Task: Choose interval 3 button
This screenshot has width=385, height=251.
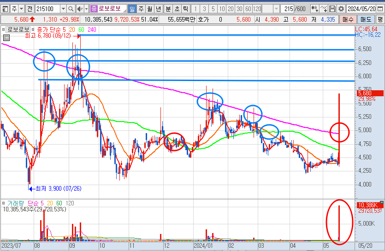Action: [x=204, y=9]
